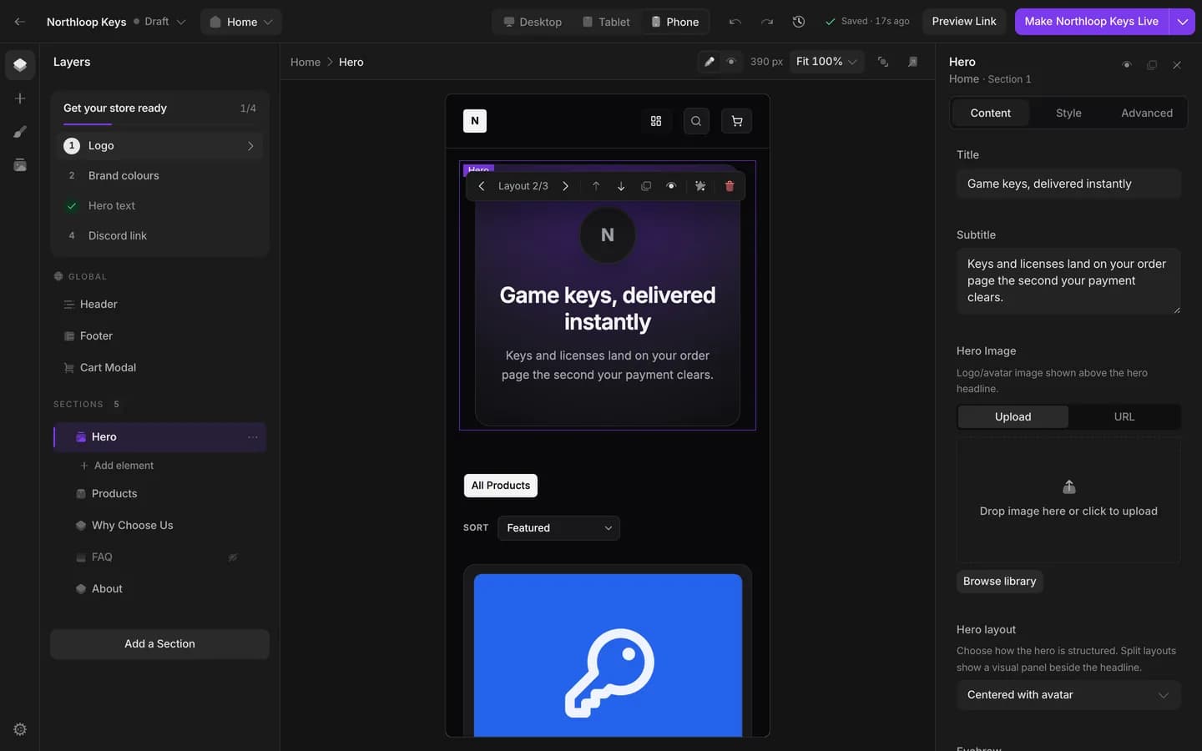Toggle visibility eye in Hero panel header
1202x751 pixels.
point(1127,64)
